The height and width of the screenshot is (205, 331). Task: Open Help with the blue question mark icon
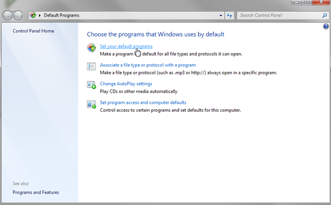click(x=326, y=26)
